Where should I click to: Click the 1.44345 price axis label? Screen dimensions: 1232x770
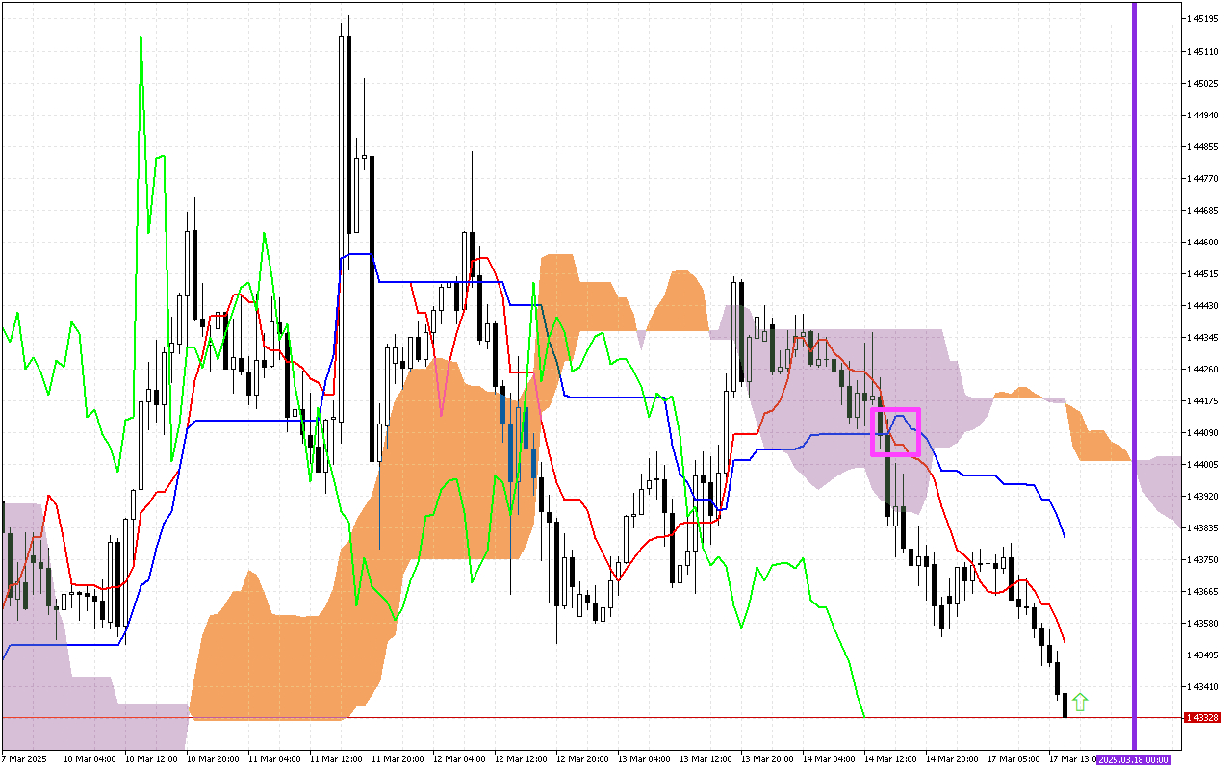1202,337
